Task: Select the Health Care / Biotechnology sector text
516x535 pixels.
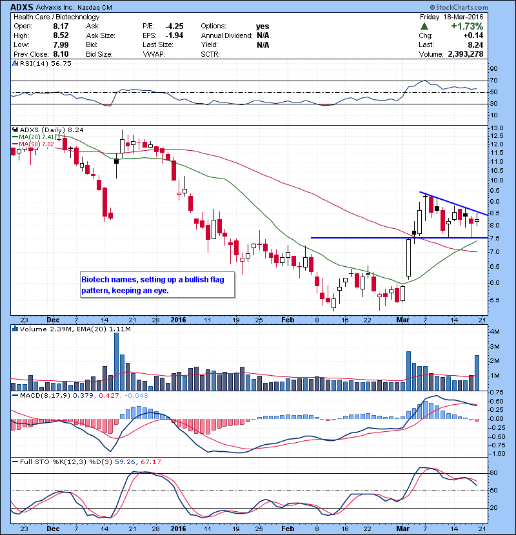Action: pos(57,17)
